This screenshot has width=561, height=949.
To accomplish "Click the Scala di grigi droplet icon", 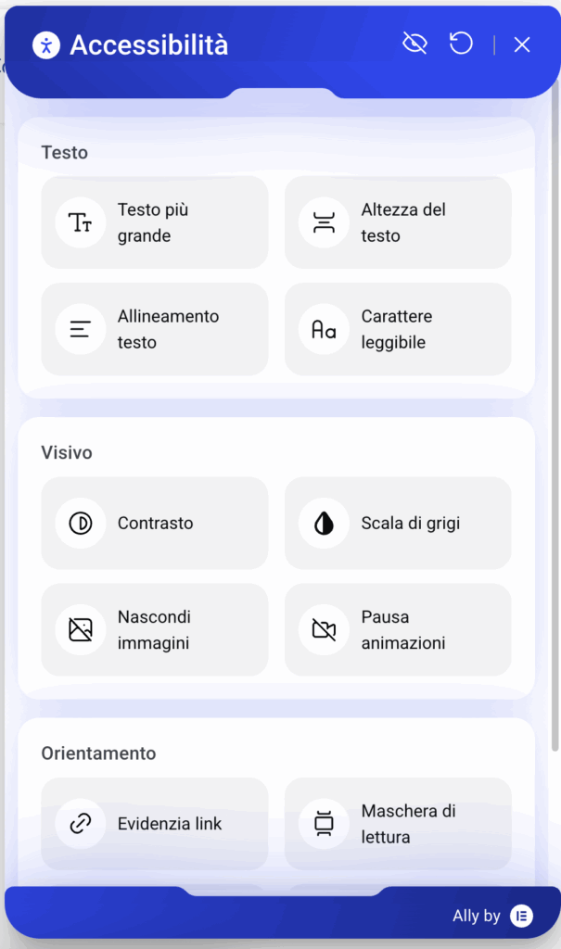I will click(324, 524).
